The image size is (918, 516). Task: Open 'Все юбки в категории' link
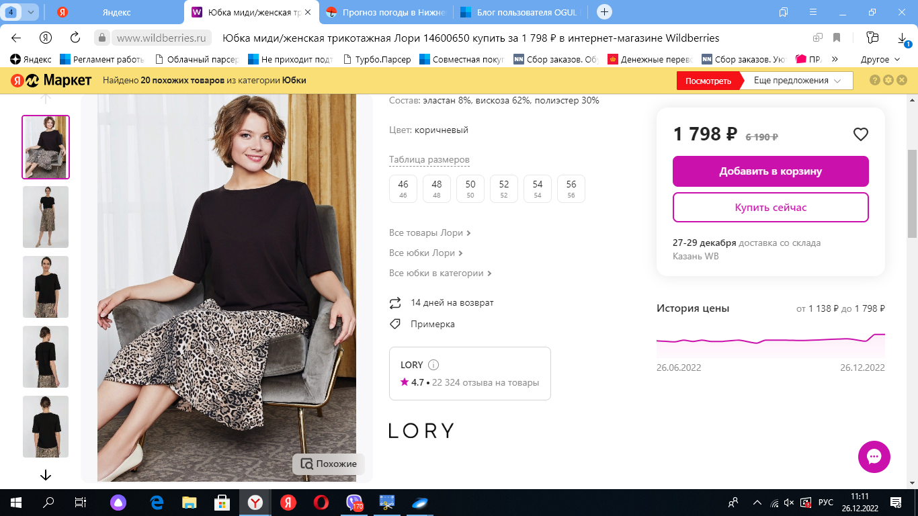pos(441,273)
